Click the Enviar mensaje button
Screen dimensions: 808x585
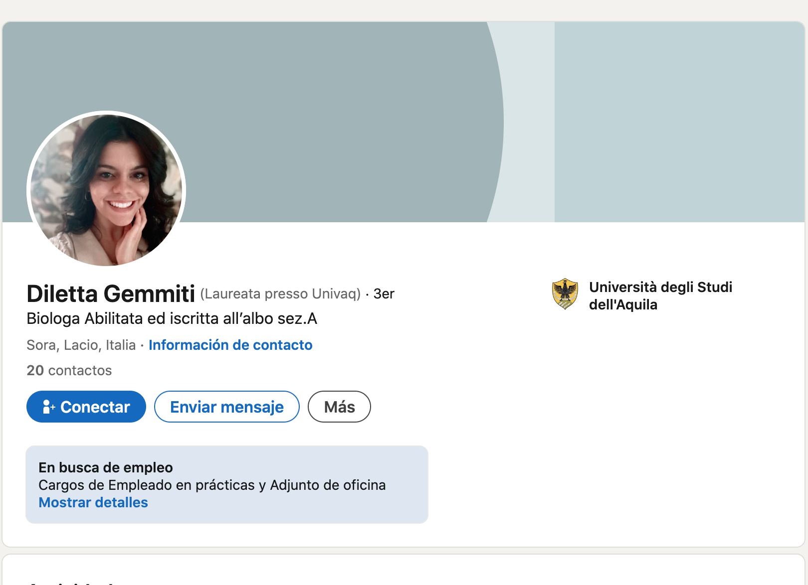pyautogui.click(x=227, y=407)
